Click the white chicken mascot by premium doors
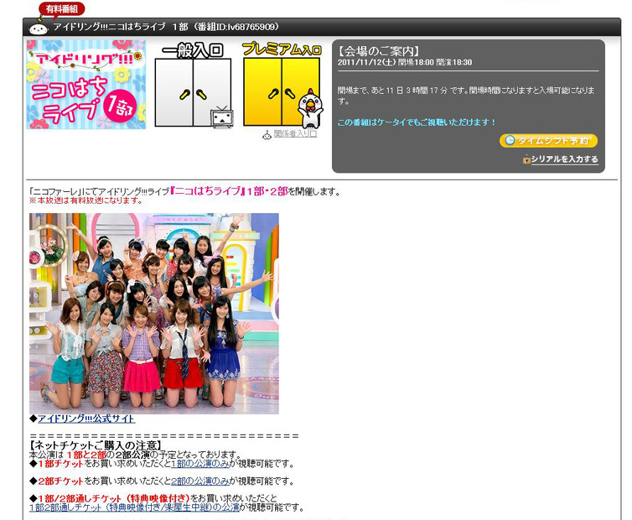 pyautogui.click(x=310, y=107)
